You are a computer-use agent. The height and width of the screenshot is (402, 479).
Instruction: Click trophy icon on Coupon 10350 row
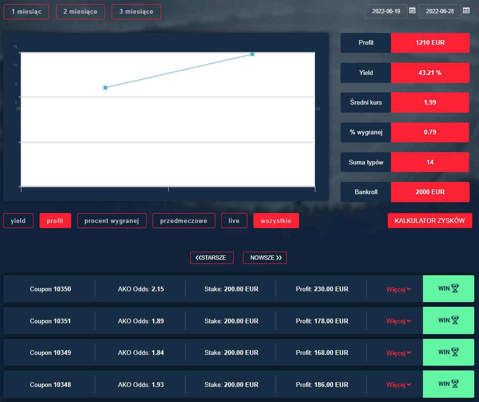tap(455, 288)
